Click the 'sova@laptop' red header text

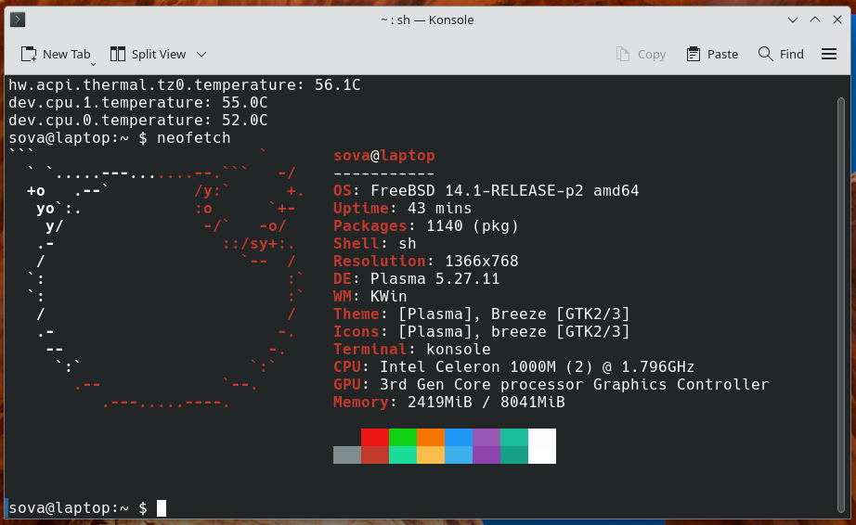pos(384,156)
